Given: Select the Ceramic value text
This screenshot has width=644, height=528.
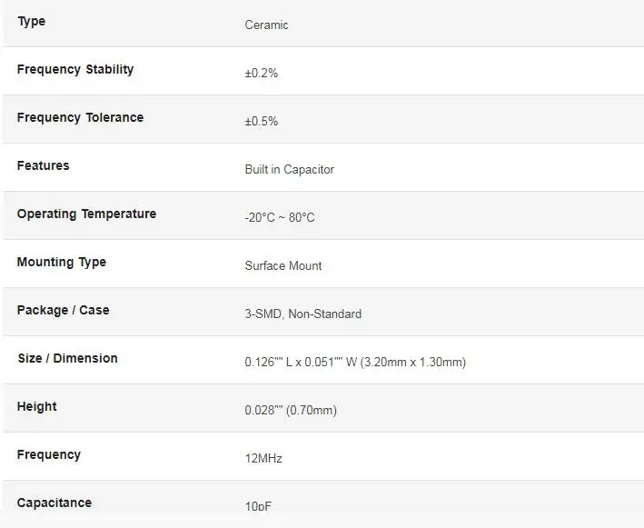Looking at the screenshot, I should [x=266, y=25].
